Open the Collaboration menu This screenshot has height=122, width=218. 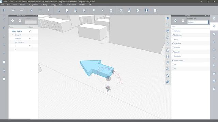click(71, 5)
